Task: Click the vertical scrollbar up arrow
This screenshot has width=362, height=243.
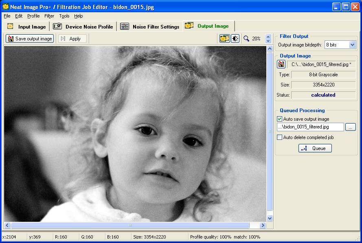Action: [270, 49]
